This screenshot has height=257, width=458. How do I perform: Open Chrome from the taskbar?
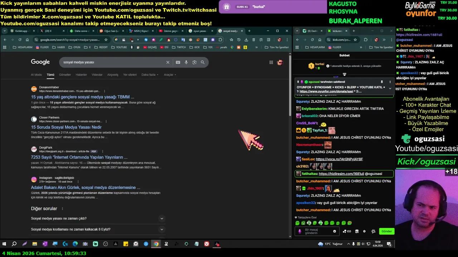(156, 244)
